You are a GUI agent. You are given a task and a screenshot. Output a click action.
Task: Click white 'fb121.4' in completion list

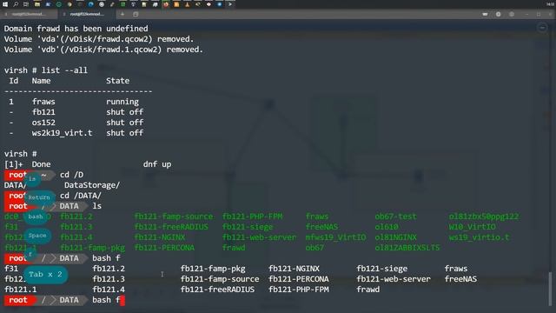pyautogui.click(x=109, y=290)
